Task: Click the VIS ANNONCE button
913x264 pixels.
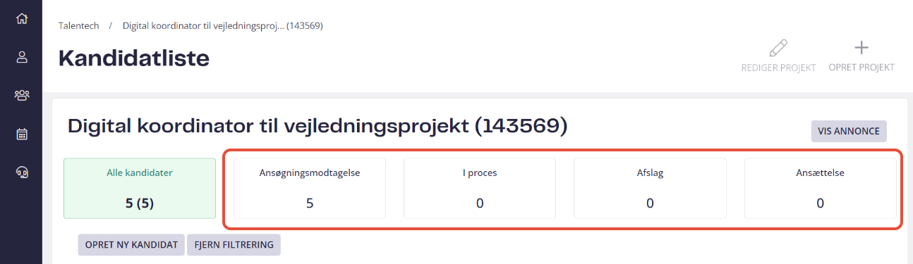Action: click(849, 131)
